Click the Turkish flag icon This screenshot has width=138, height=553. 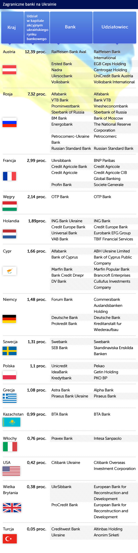[10, 539]
